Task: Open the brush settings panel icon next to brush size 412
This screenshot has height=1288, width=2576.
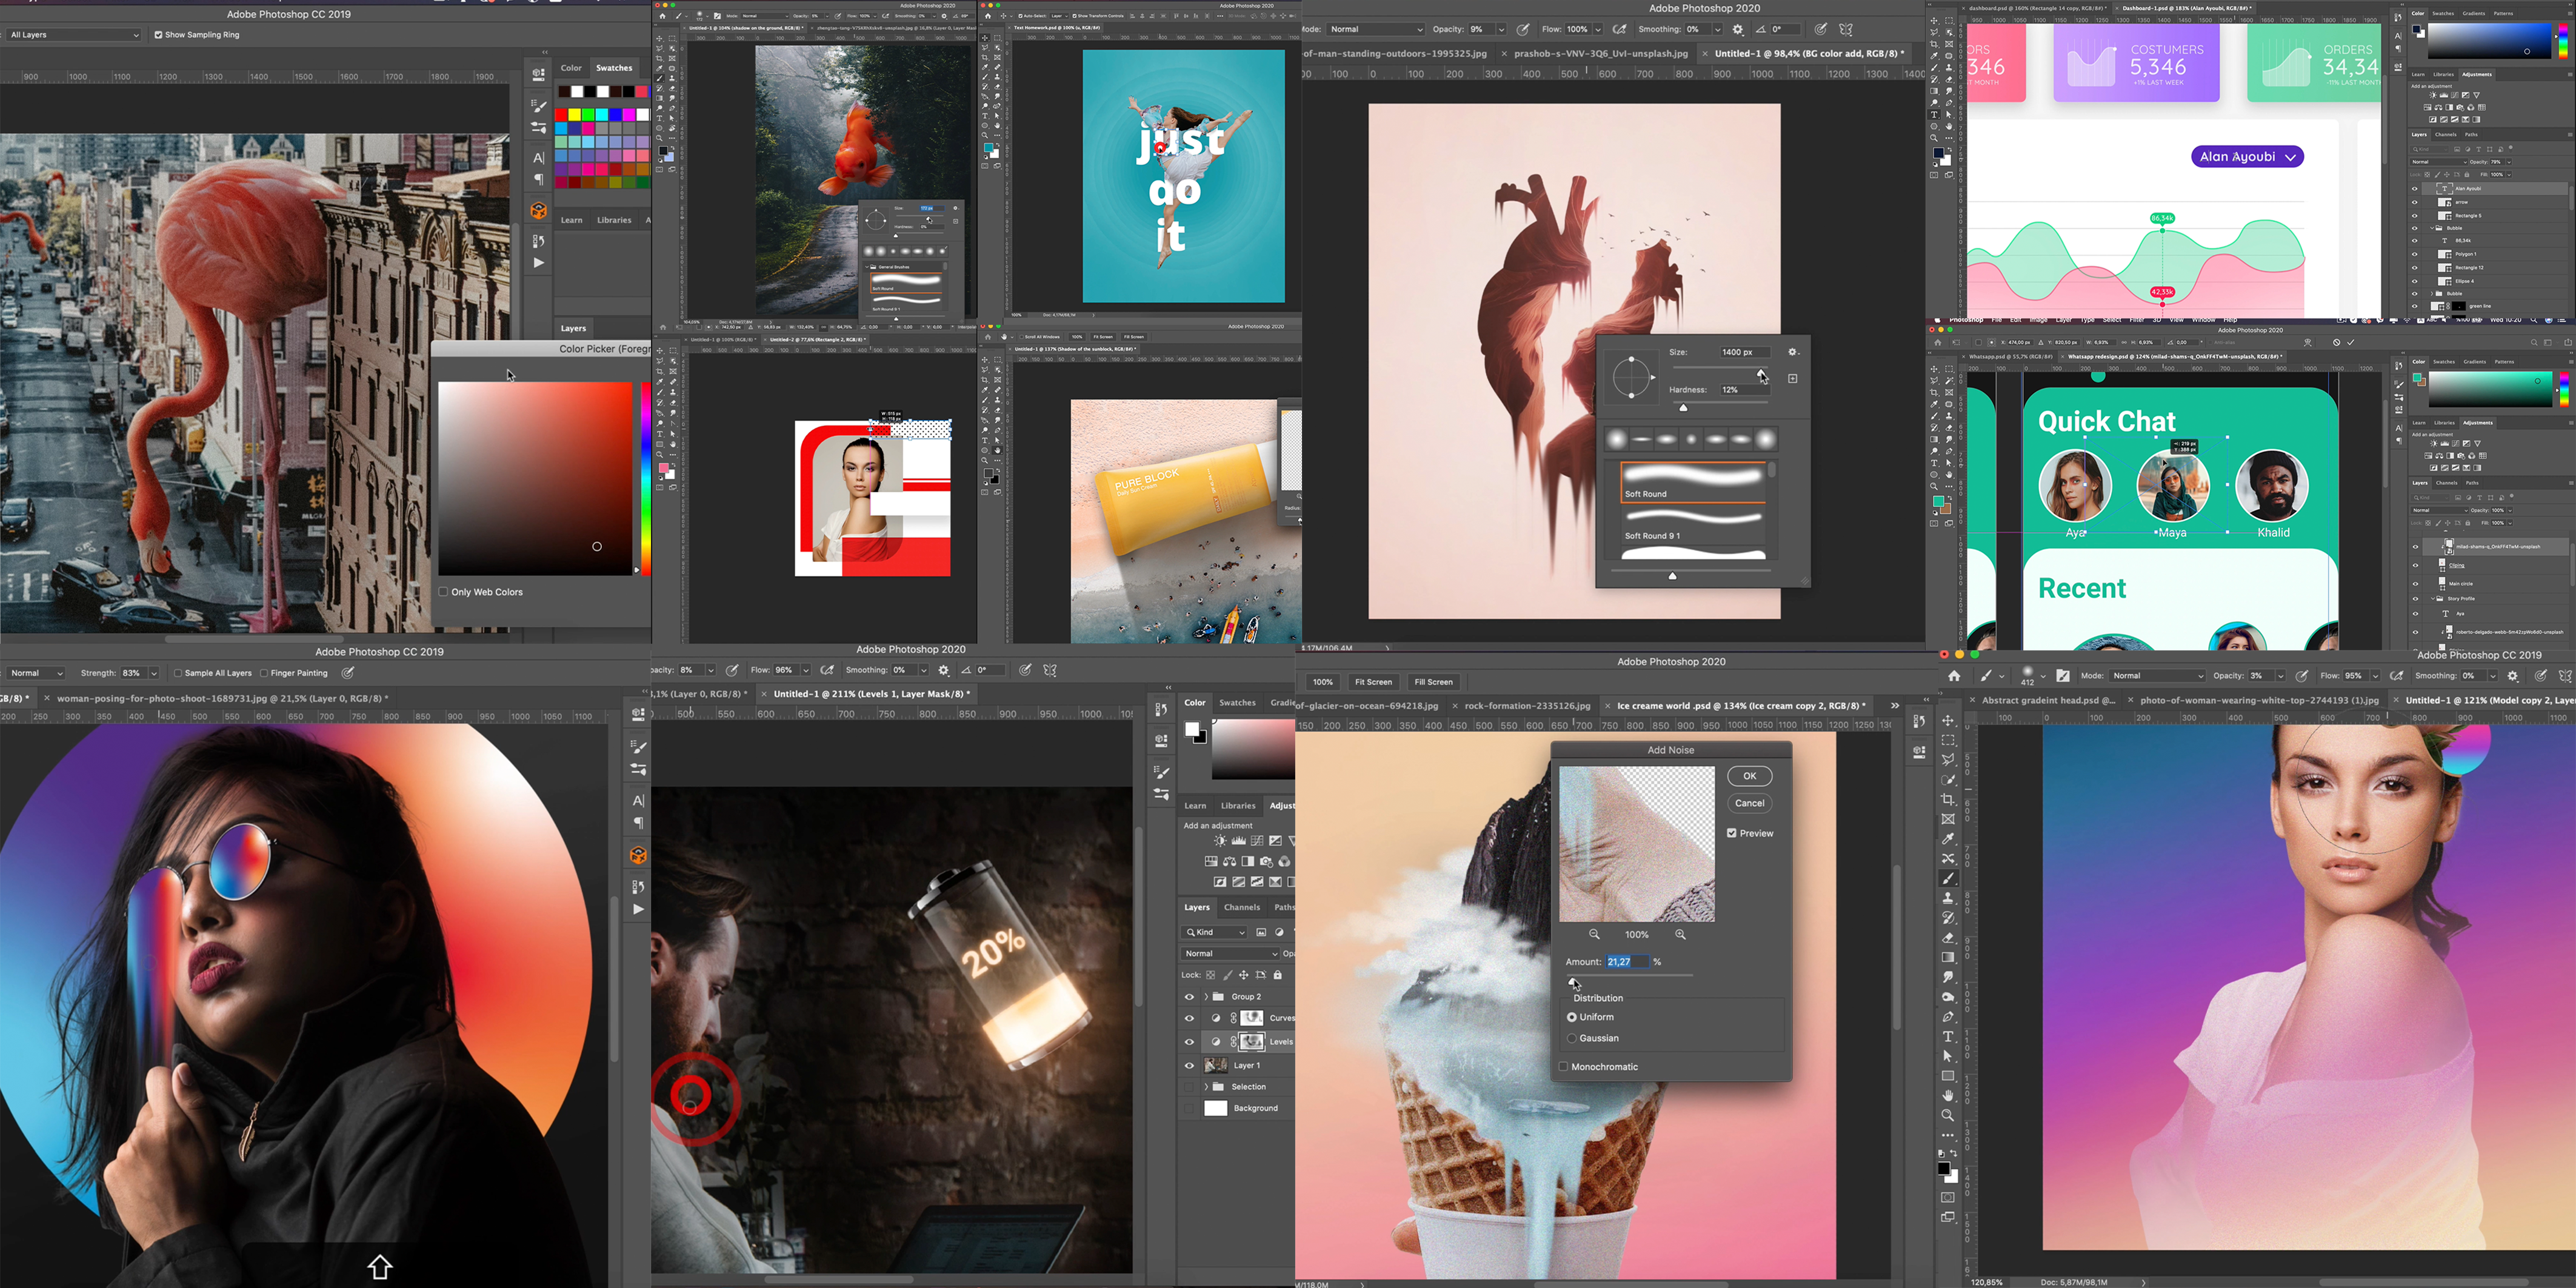Action: (2063, 676)
